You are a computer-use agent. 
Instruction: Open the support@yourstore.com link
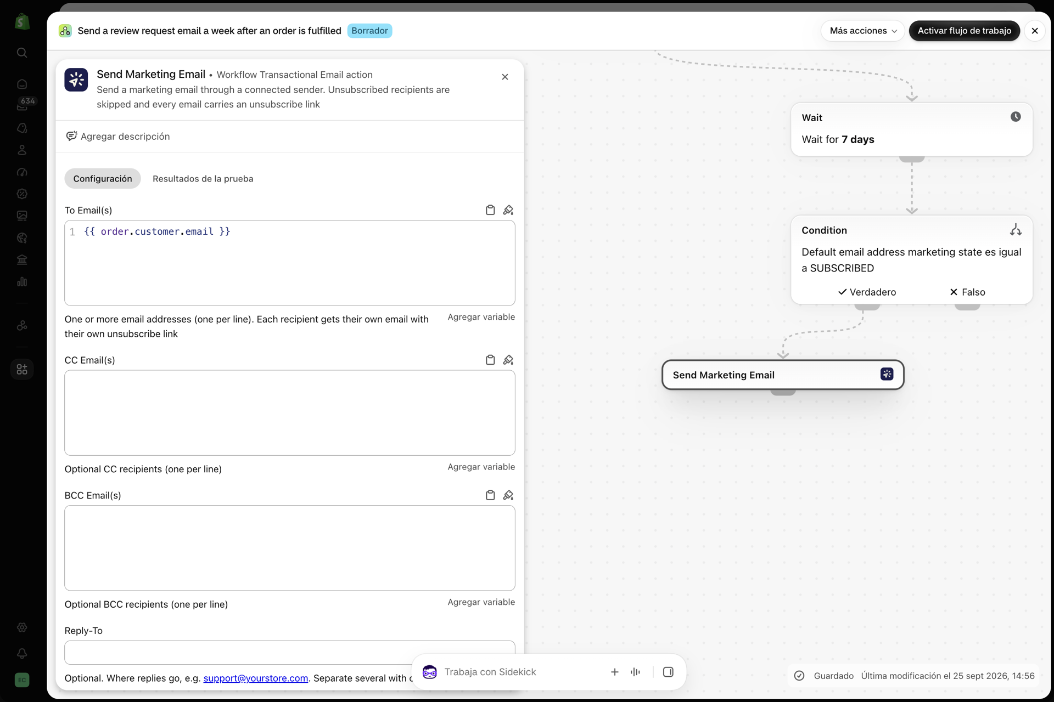256,678
